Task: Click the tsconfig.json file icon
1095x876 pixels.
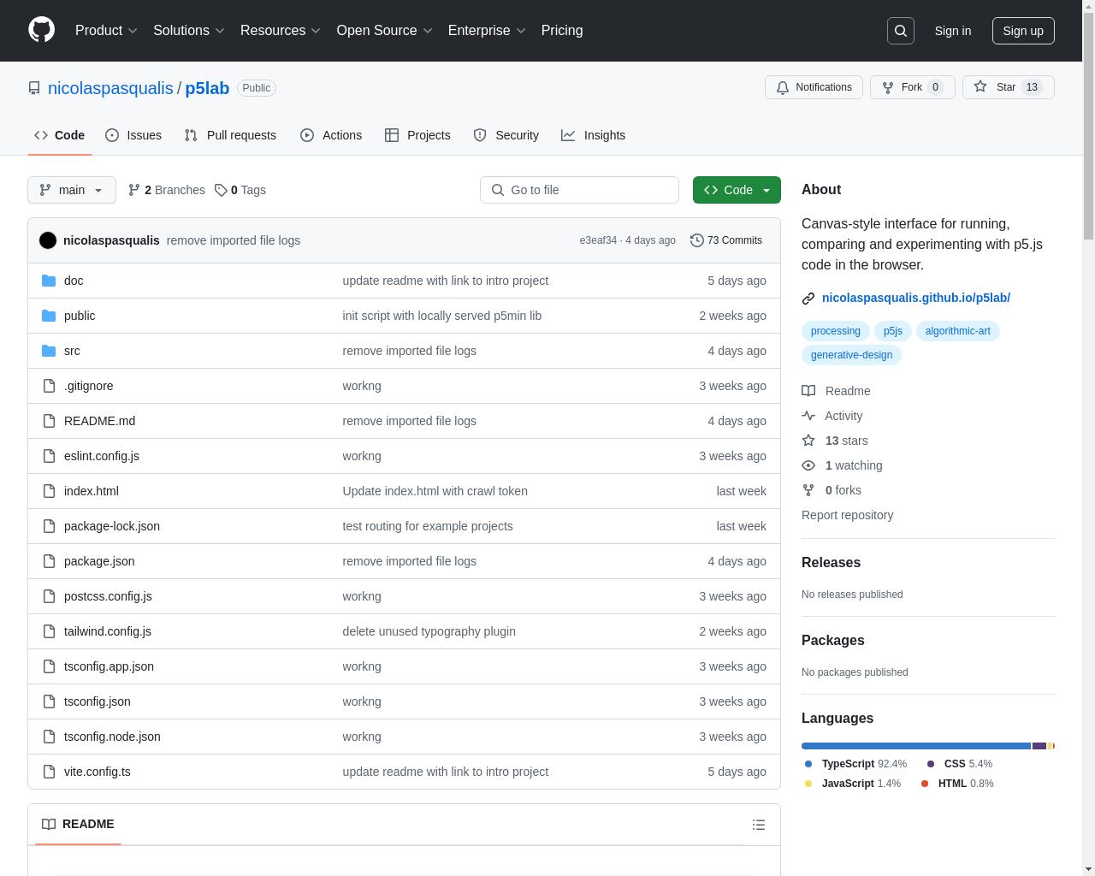Action: click(x=49, y=701)
